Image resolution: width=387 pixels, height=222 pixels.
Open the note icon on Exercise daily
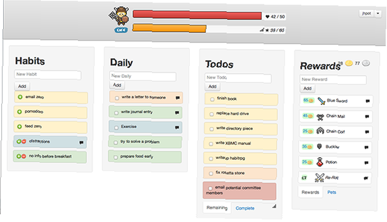tap(177, 127)
